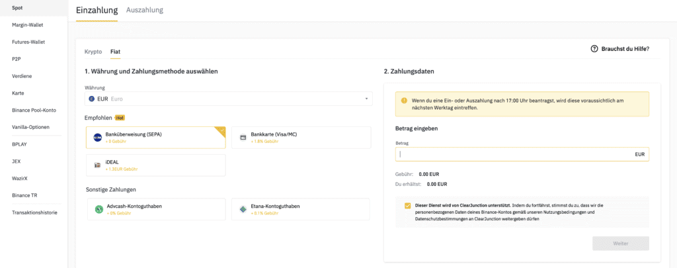Select the Krypto tab
The width and height of the screenshot is (677, 268).
93,52
